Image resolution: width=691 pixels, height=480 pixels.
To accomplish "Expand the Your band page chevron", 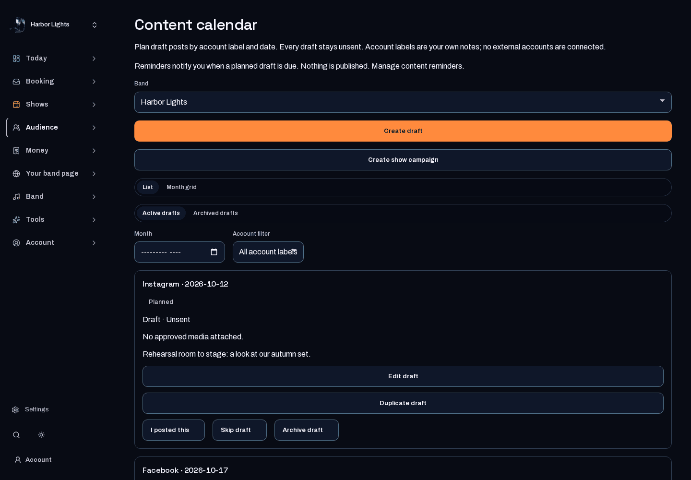I will tap(94, 174).
